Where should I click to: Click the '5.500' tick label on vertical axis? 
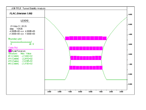pyautogui.click(x=130, y=24)
